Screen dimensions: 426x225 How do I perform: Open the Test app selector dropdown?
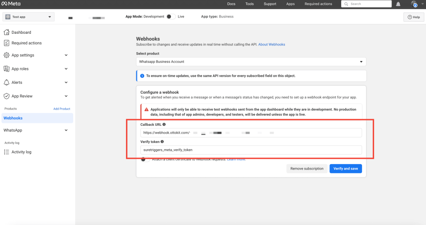(28, 17)
